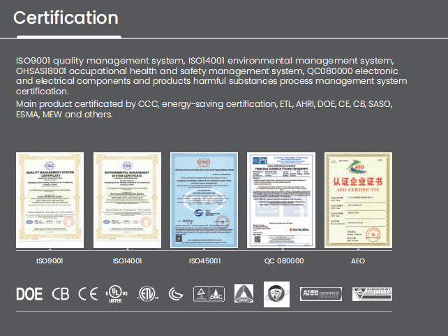This screenshot has width=448, height=336.
Task: Open the ISO9001 quality management certificate image
Action: (50, 200)
